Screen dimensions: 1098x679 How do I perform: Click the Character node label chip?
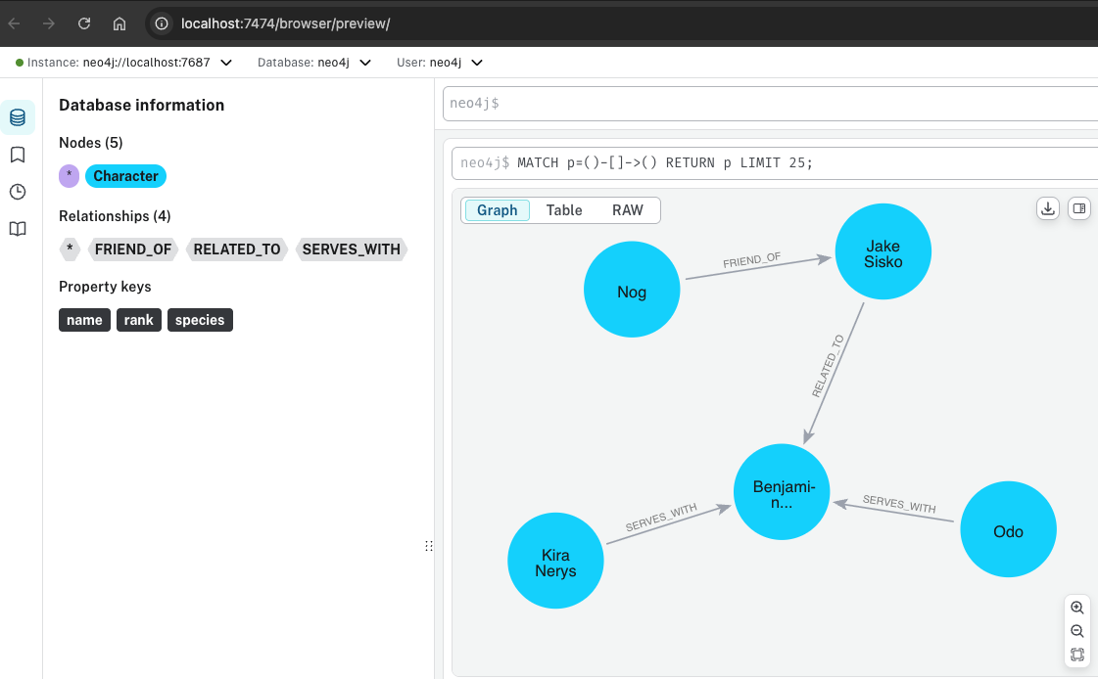coord(125,176)
